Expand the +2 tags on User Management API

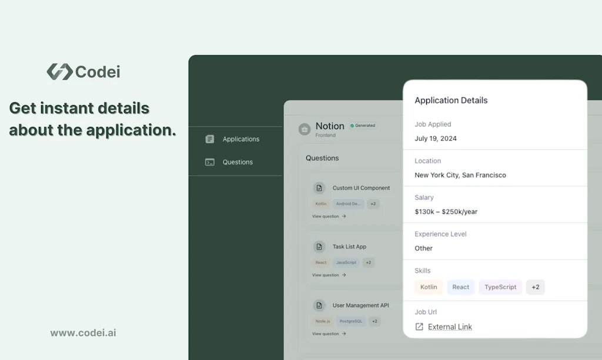pos(374,321)
